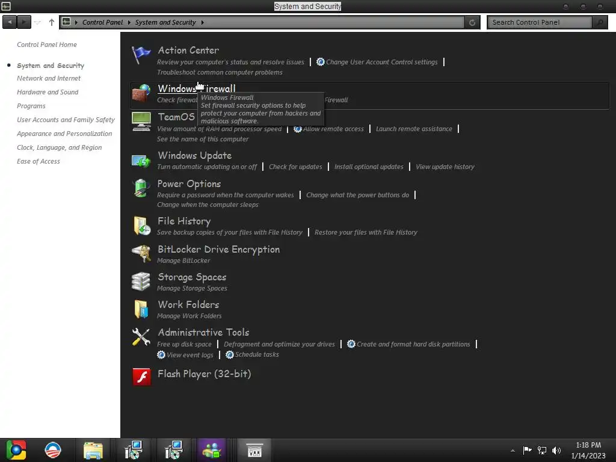This screenshot has height=462, width=616.
Task: Expand root breadcrumb arrow before Control Panel
Action: (x=76, y=22)
